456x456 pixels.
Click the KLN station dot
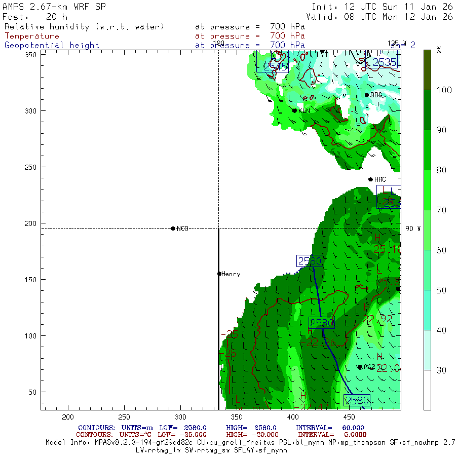coord(294,111)
